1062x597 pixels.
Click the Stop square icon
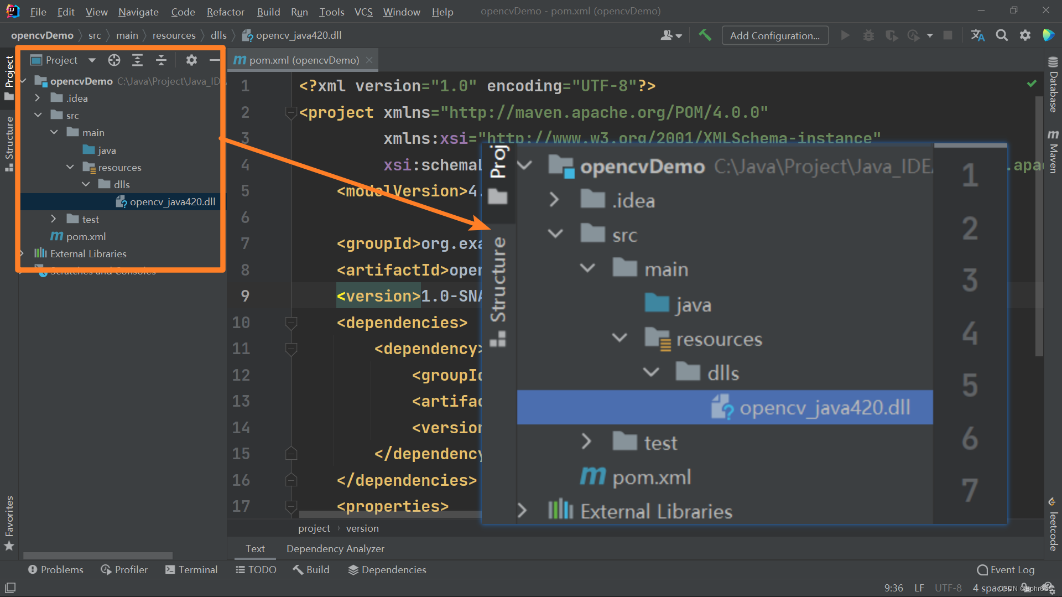pos(948,35)
